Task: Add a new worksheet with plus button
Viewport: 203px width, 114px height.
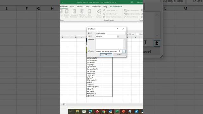Action: pos(64,104)
